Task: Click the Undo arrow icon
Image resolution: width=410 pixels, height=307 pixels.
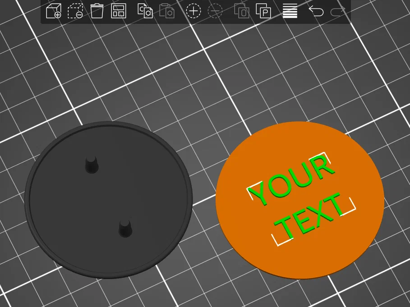Action: click(x=316, y=11)
